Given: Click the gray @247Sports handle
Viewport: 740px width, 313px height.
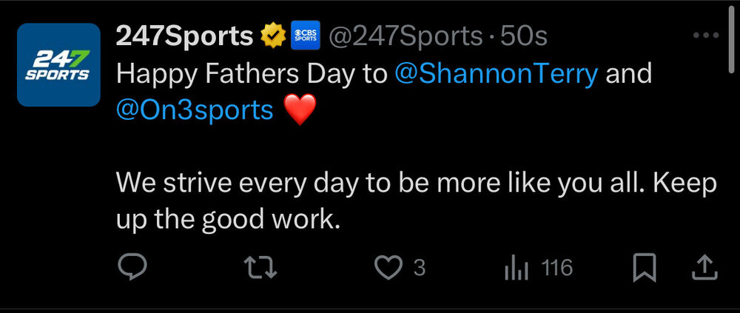Looking at the screenshot, I should point(405,35).
